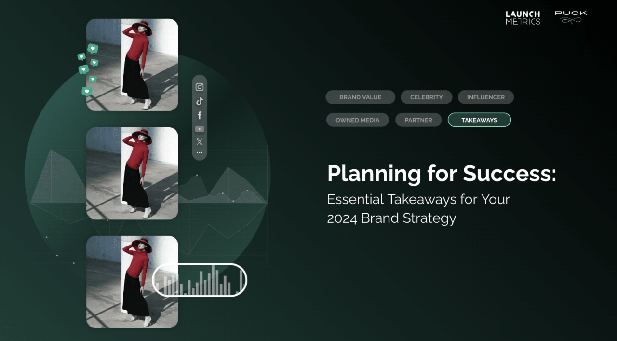Click the YouTube icon
This screenshot has height=341, width=617.
point(200,129)
